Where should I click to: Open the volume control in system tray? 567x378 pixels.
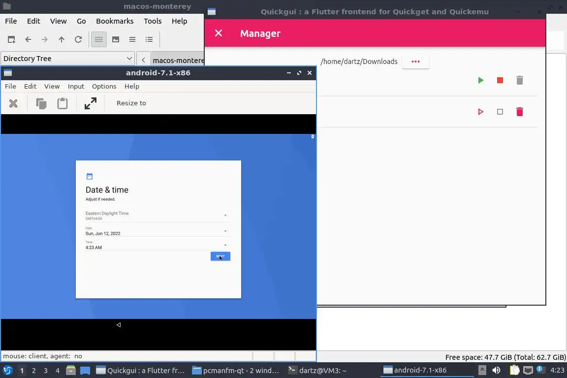pos(496,370)
